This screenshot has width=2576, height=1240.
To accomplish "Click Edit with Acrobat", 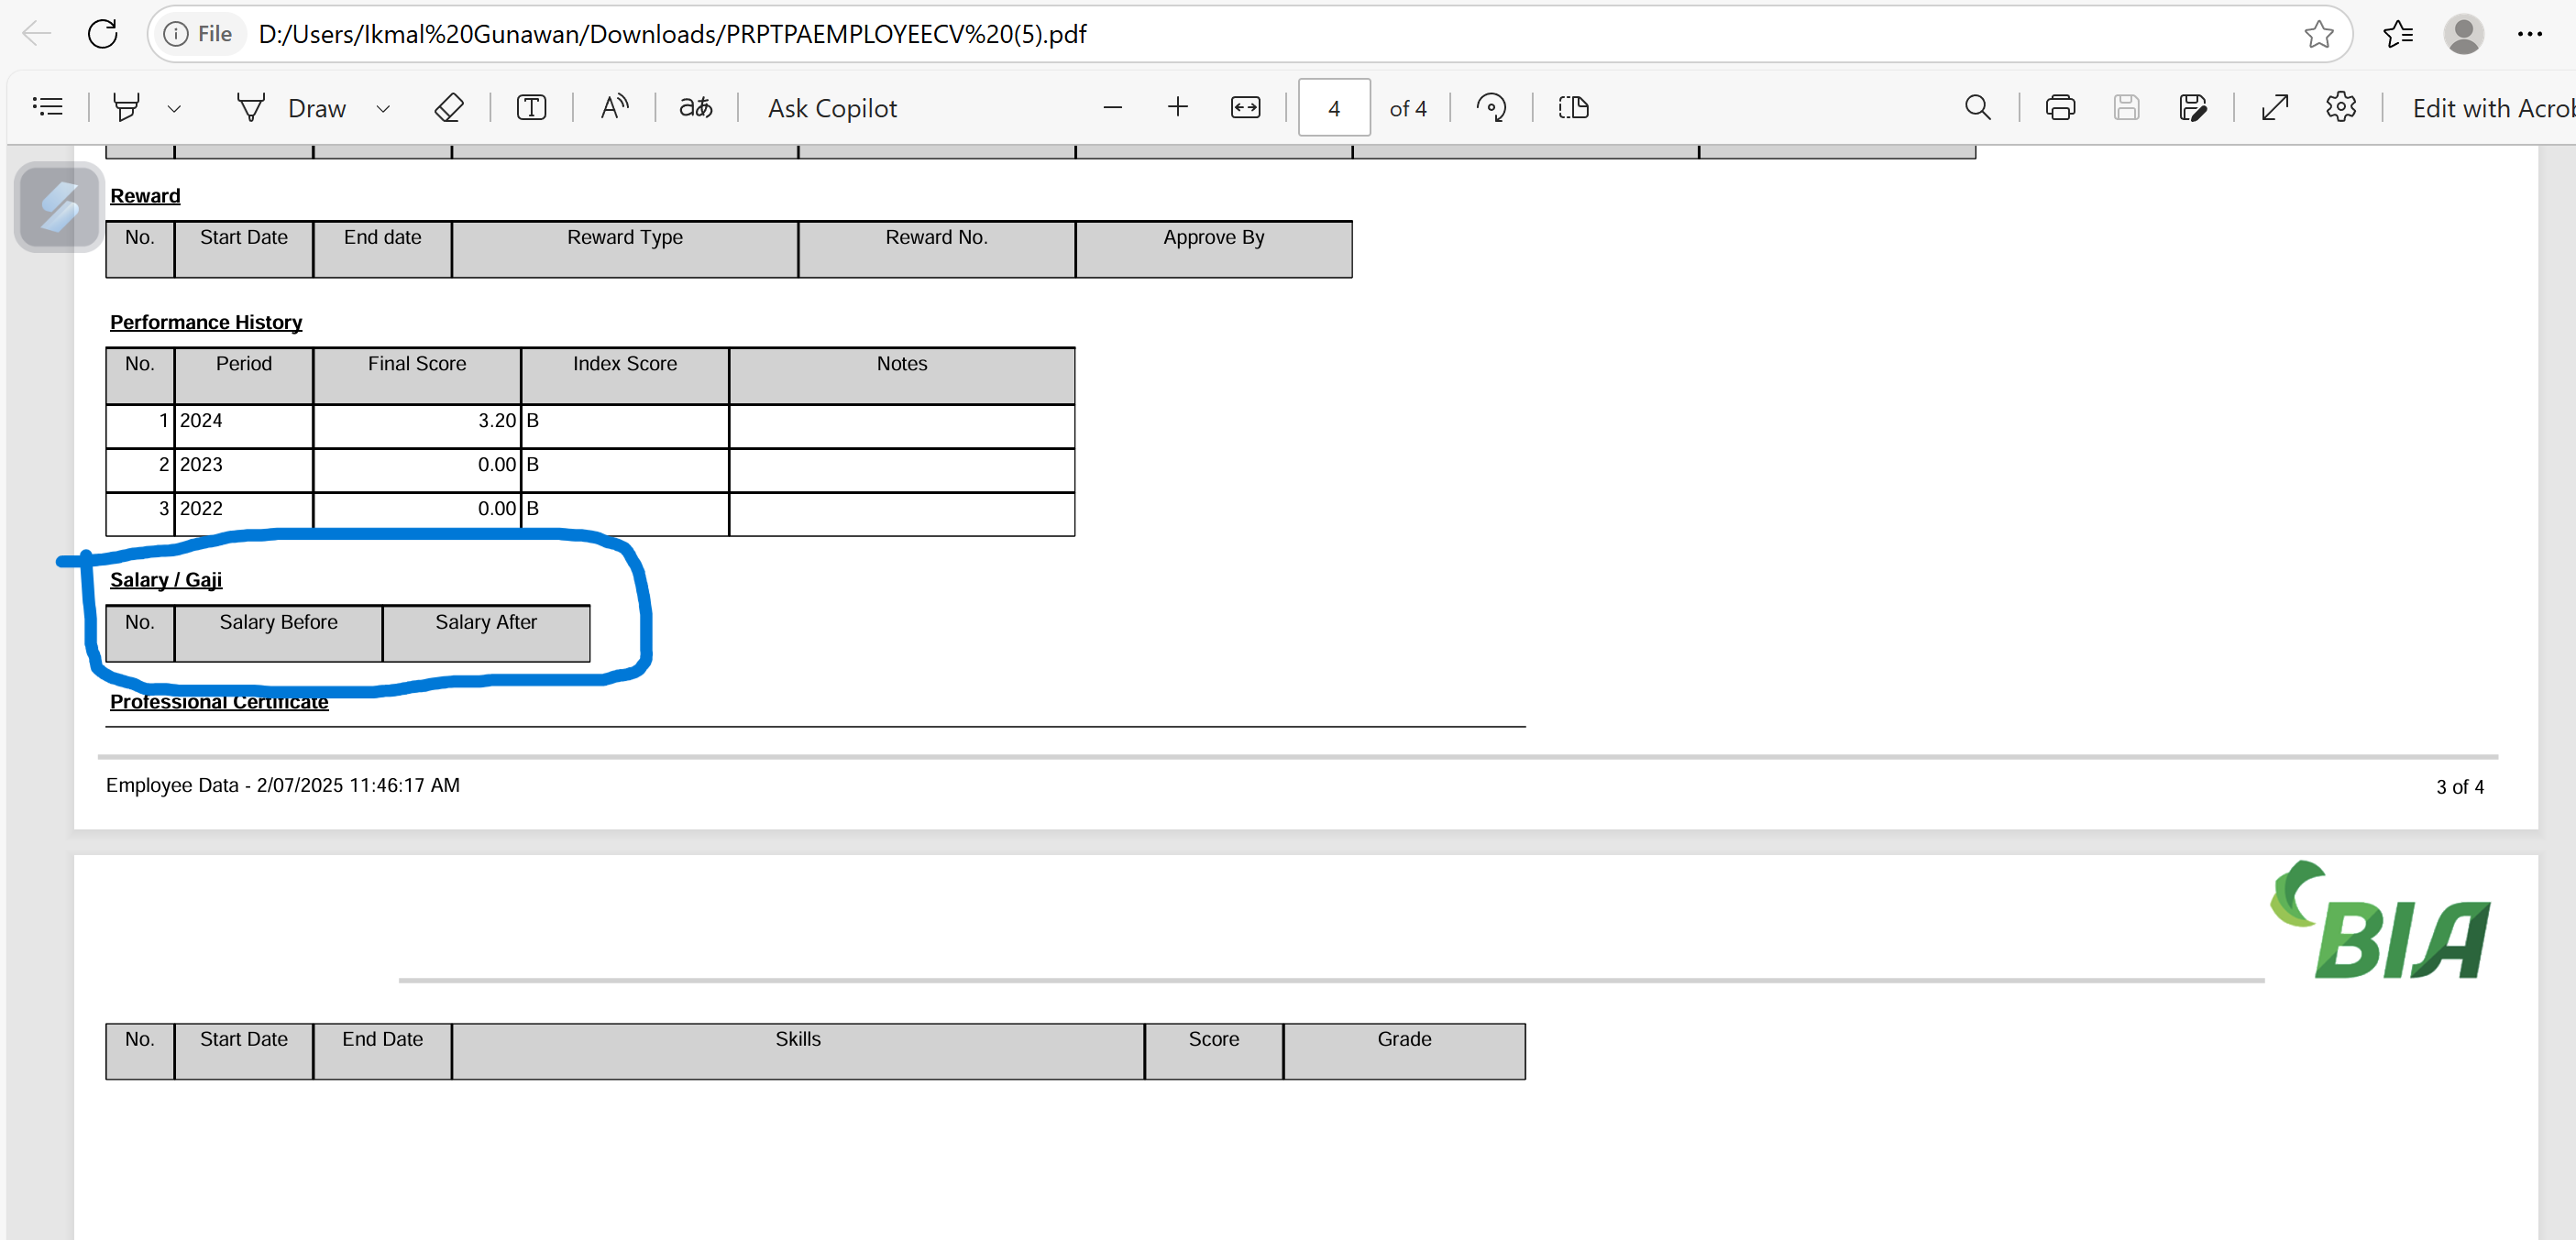I will (2494, 108).
